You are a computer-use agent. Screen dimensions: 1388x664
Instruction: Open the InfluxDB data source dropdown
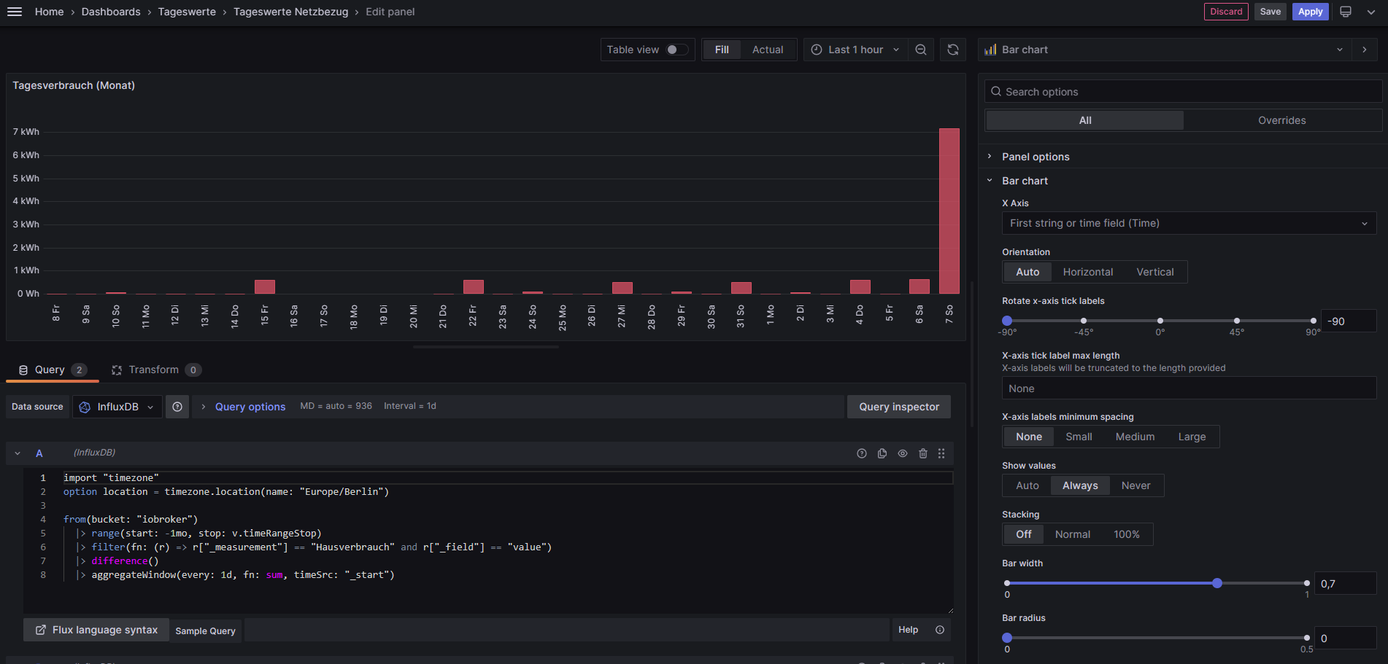(x=117, y=407)
